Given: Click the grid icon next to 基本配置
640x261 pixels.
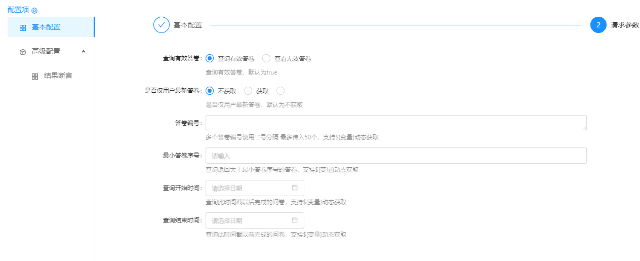Looking at the screenshot, I should 23,28.
